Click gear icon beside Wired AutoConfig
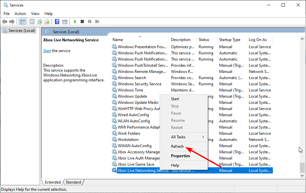The height and width of the screenshot is (193, 306). 114,115
